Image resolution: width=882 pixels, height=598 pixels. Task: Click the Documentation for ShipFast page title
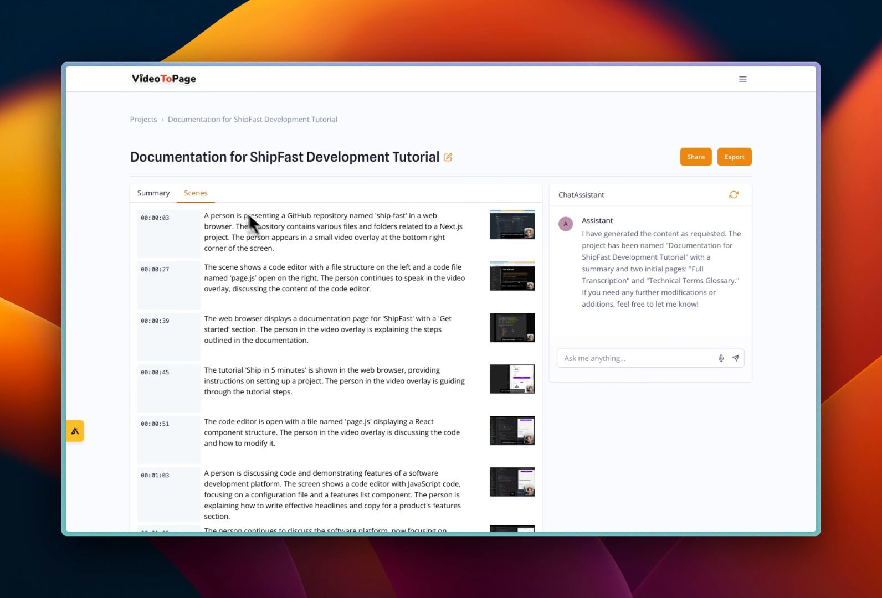pyautogui.click(x=285, y=157)
